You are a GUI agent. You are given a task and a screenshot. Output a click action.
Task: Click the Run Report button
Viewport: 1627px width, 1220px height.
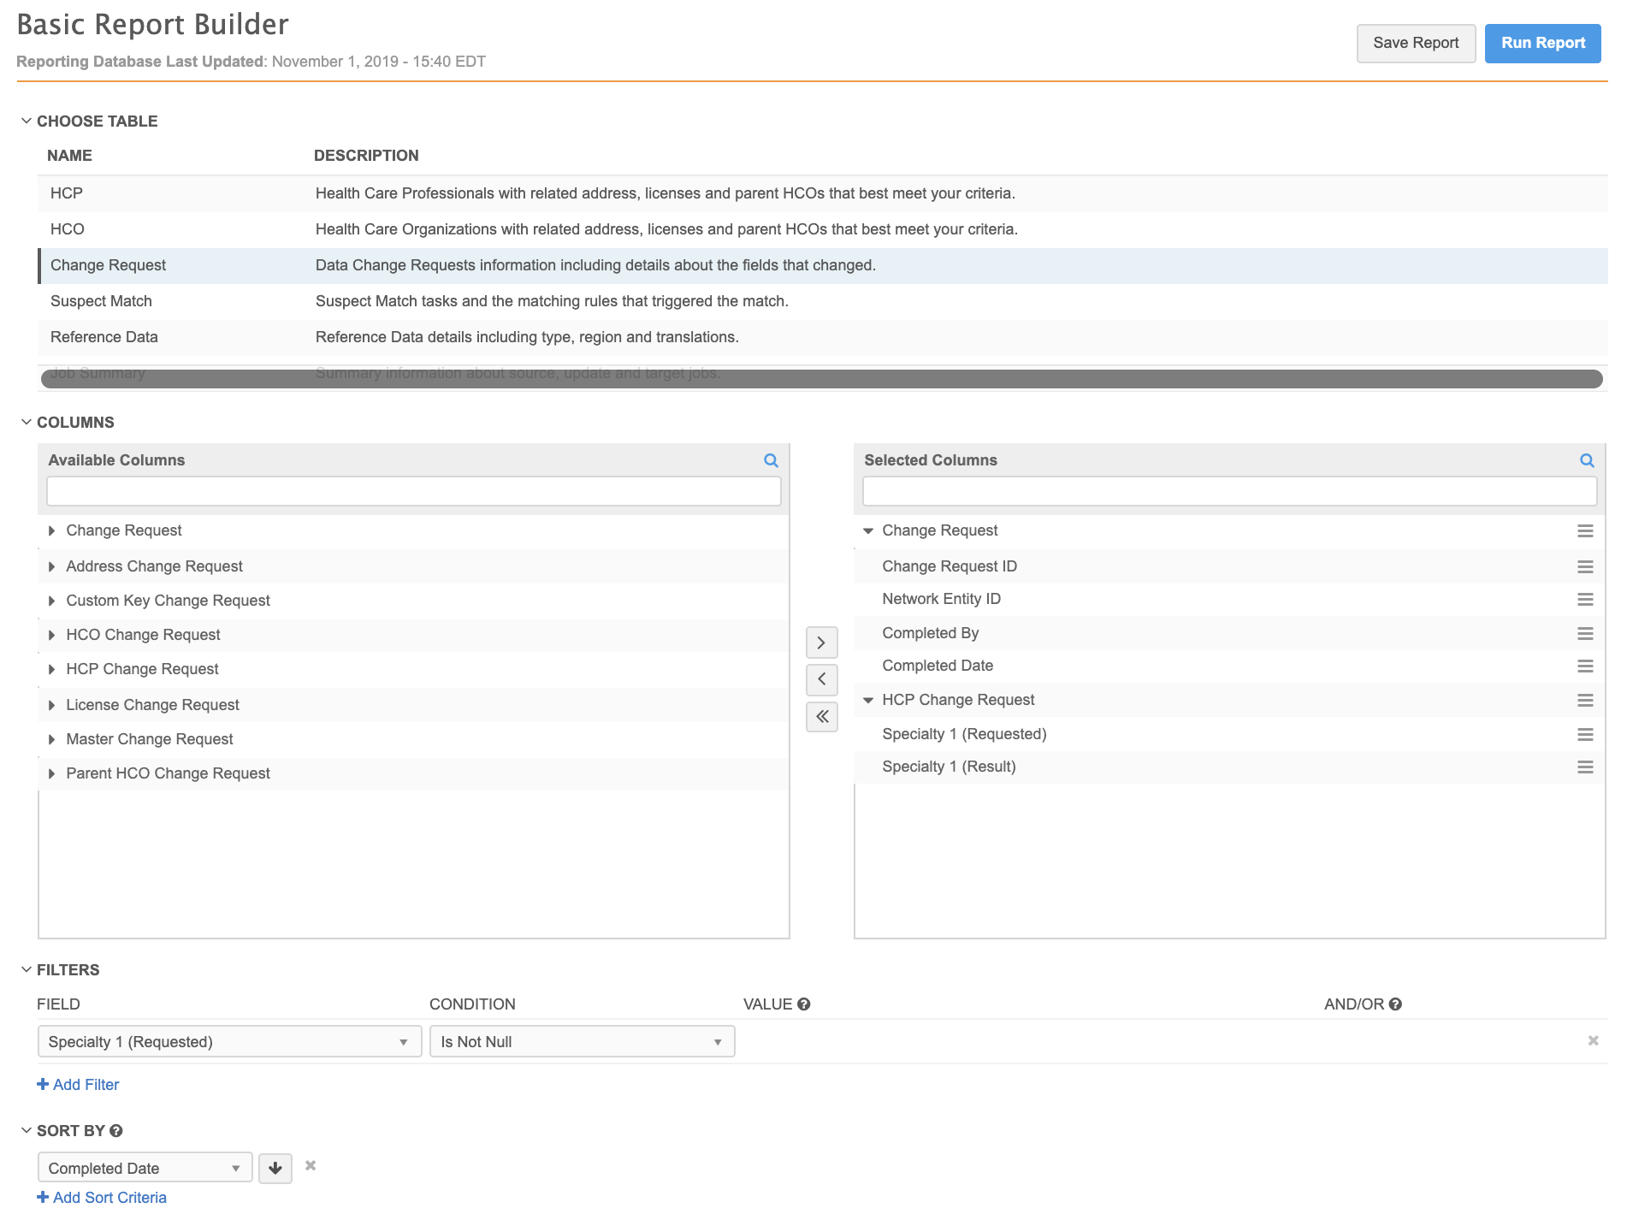1542,43
